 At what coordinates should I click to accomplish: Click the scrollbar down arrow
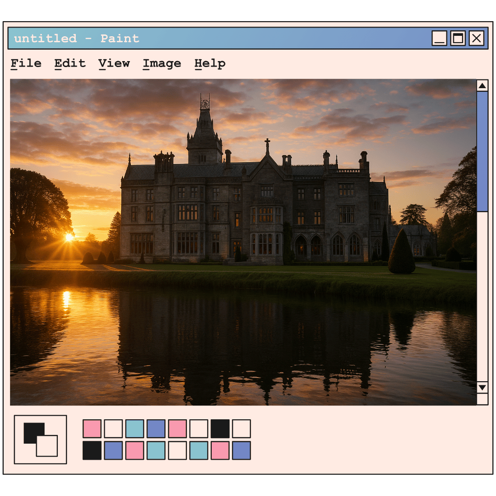(482, 388)
